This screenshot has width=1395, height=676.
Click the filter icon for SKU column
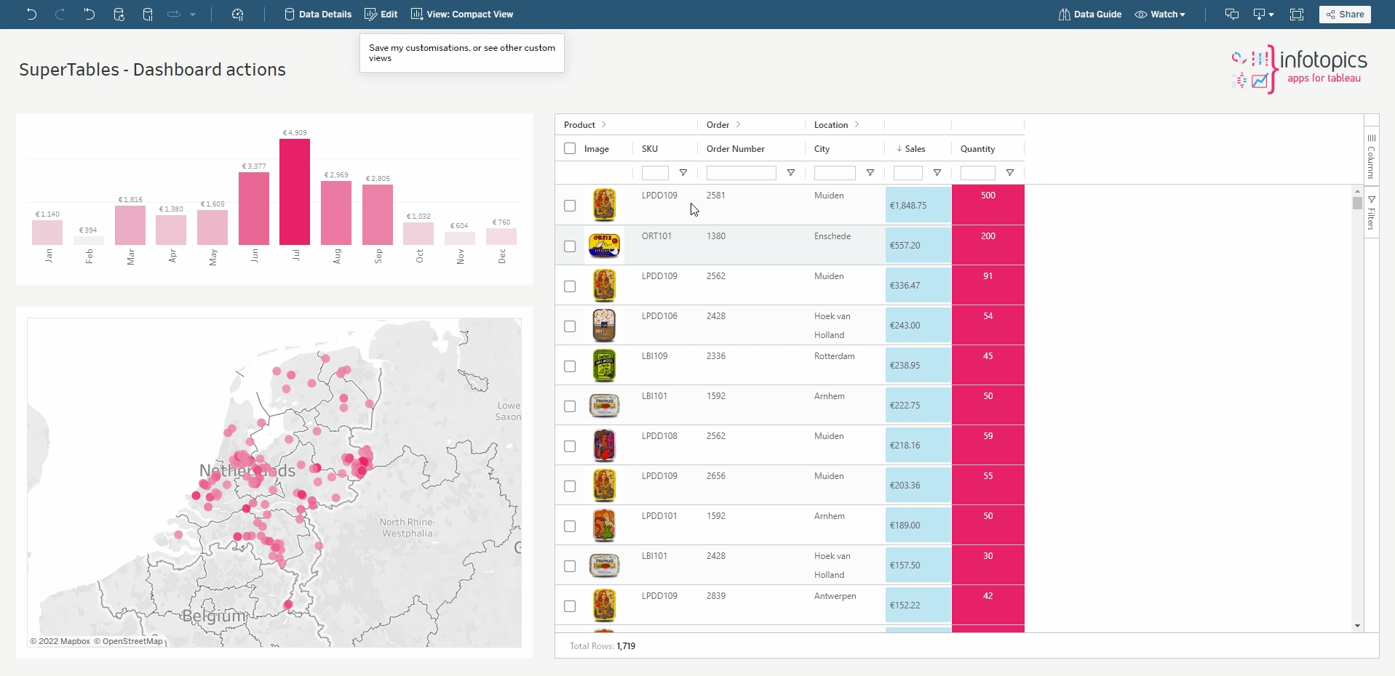tap(683, 173)
